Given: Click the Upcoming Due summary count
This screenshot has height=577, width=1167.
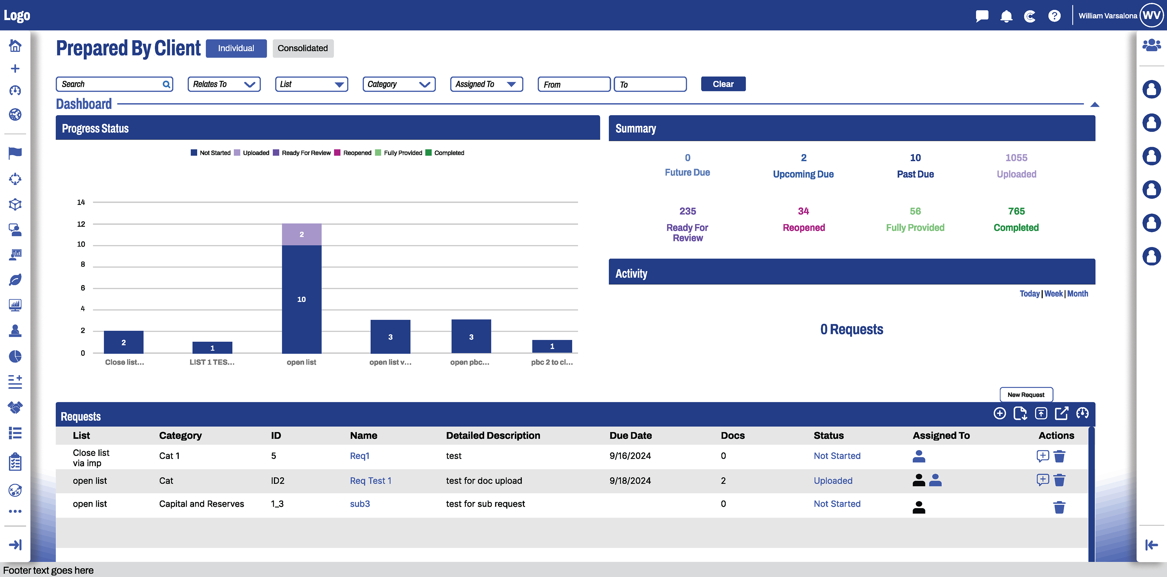Looking at the screenshot, I should coord(803,158).
